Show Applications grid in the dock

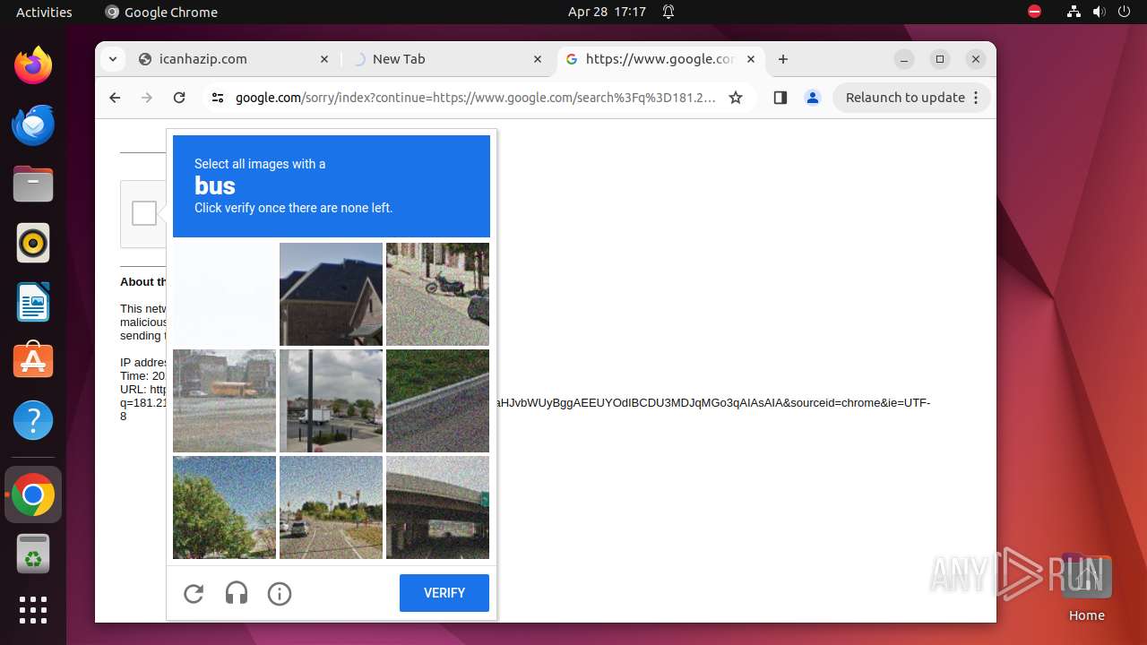coord(33,610)
